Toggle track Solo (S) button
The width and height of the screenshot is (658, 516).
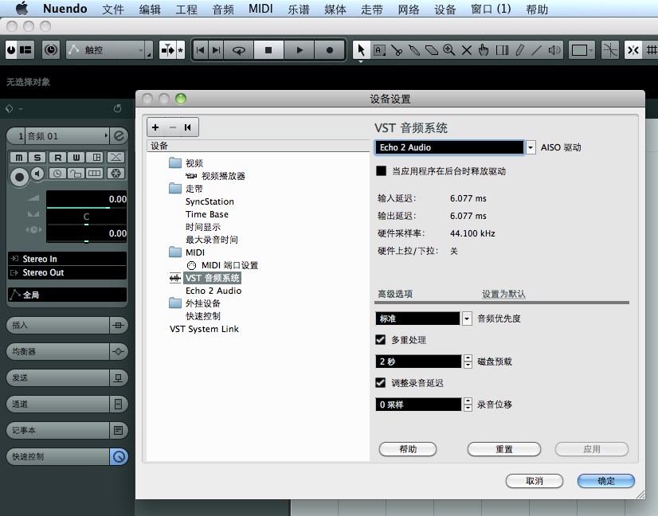(37, 158)
